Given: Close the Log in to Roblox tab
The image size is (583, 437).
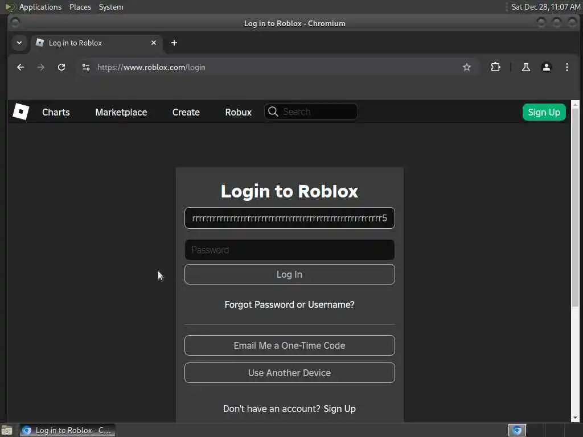Looking at the screenshot, I should [x=154, y=43].
